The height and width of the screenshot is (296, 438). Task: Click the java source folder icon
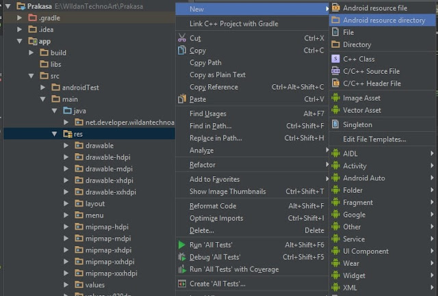click(68, 111)
